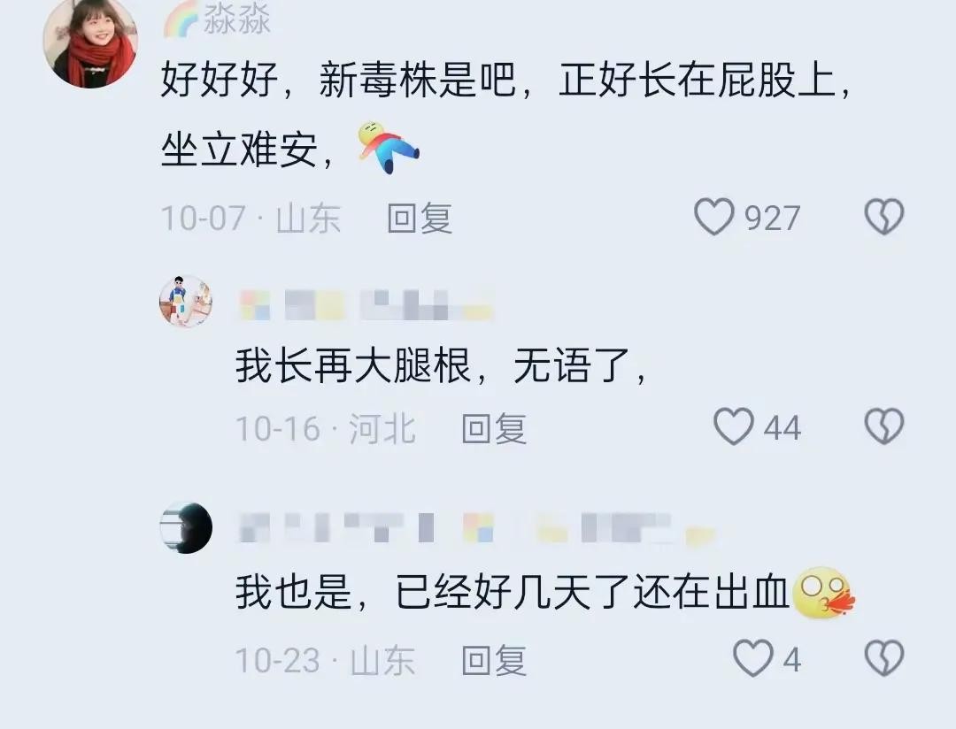
Task: Tap the vomiting-blood emoji in last reply
Action: click(823, 593)
